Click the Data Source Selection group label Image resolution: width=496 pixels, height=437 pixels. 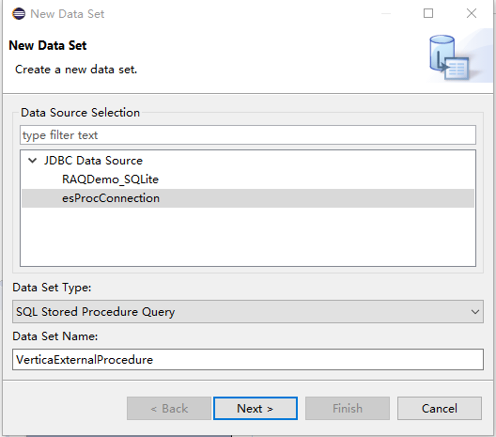click(x=81, y=113)
